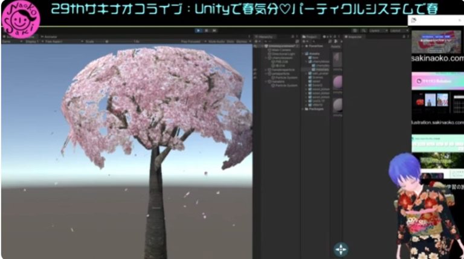Open the Hierarchy create (+) dropdown
This screenshot has height=259, width=464.
click(257, 42)
